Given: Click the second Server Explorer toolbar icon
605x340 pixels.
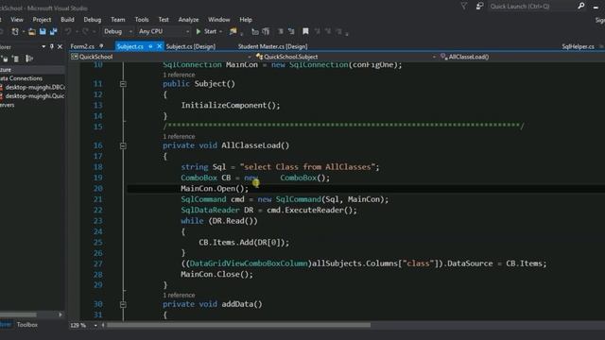Looking at the screenshot, I should [x=16, y=59].
